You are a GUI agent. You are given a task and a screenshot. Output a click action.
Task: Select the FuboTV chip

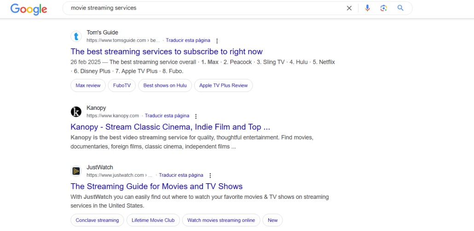pyautogui.click(x=122, y=85)
